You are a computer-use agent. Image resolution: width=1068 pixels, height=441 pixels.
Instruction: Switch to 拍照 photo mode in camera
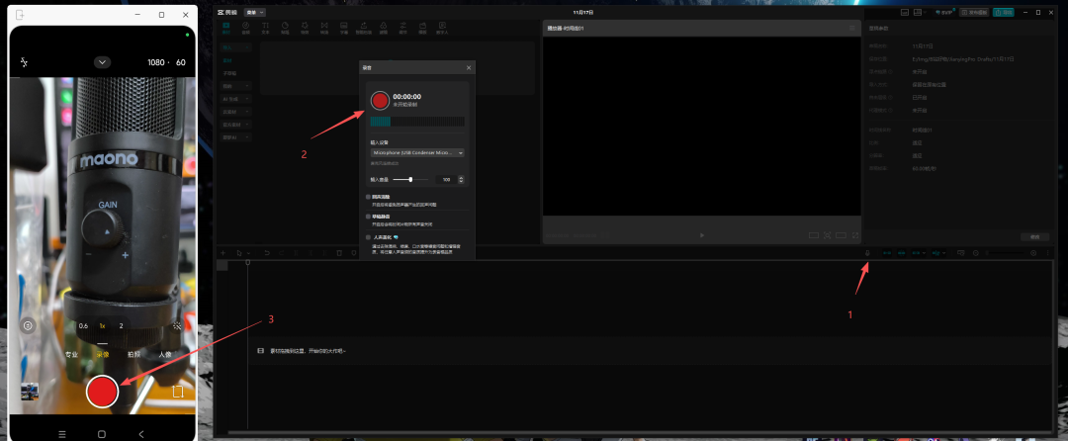tap(133, 355)
